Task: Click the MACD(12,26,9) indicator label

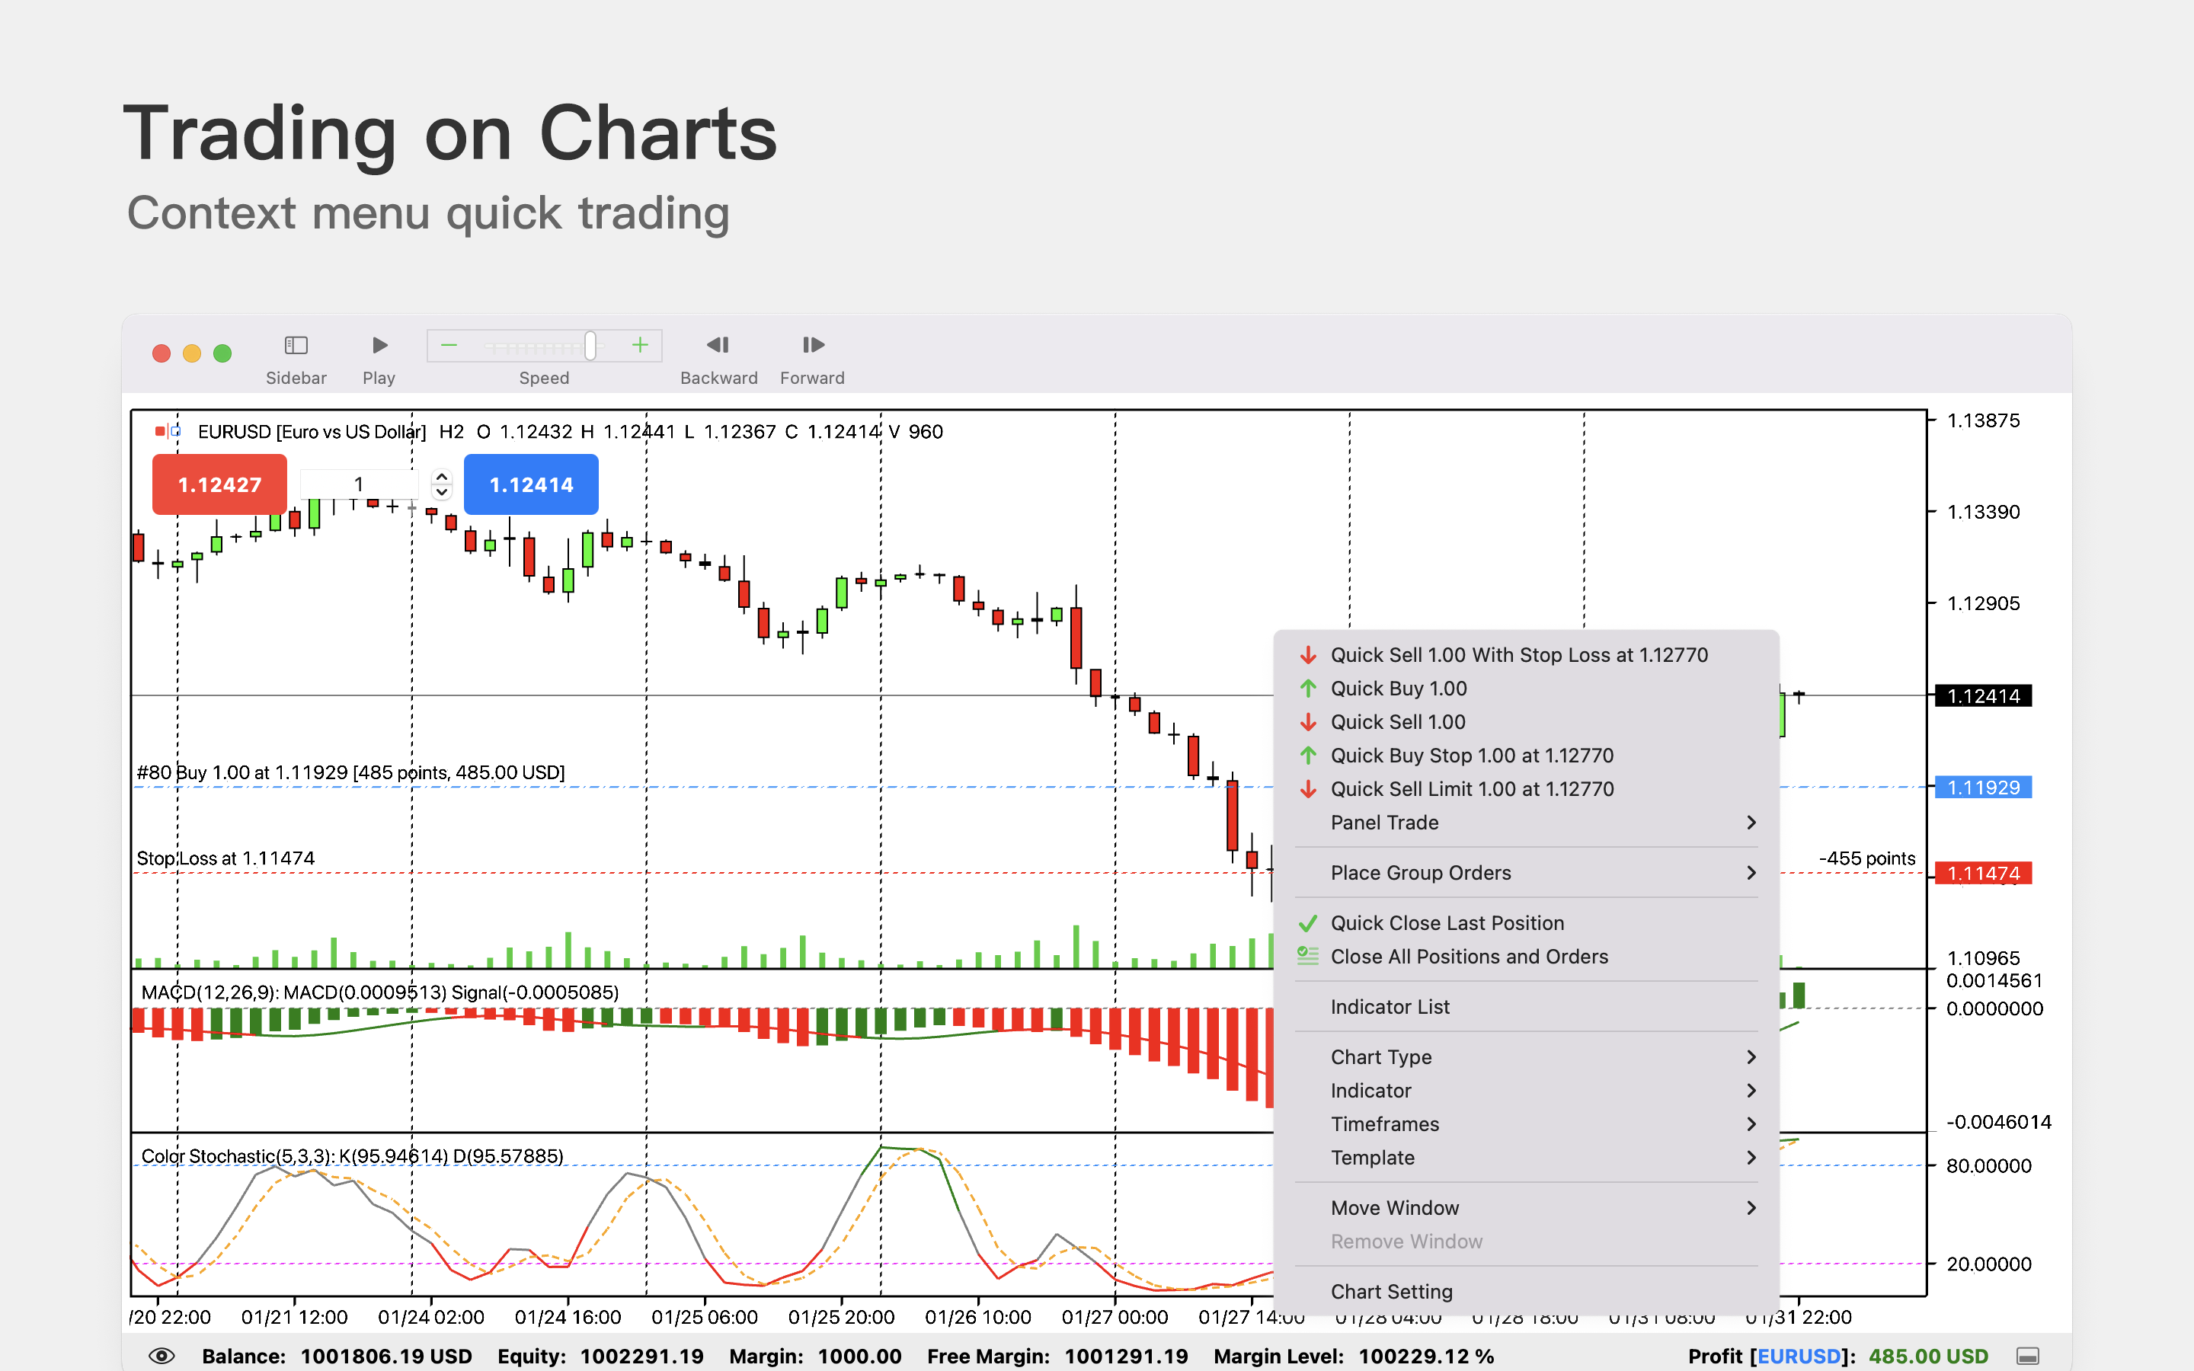Action: pyautogui.click(x=380, y=992)
